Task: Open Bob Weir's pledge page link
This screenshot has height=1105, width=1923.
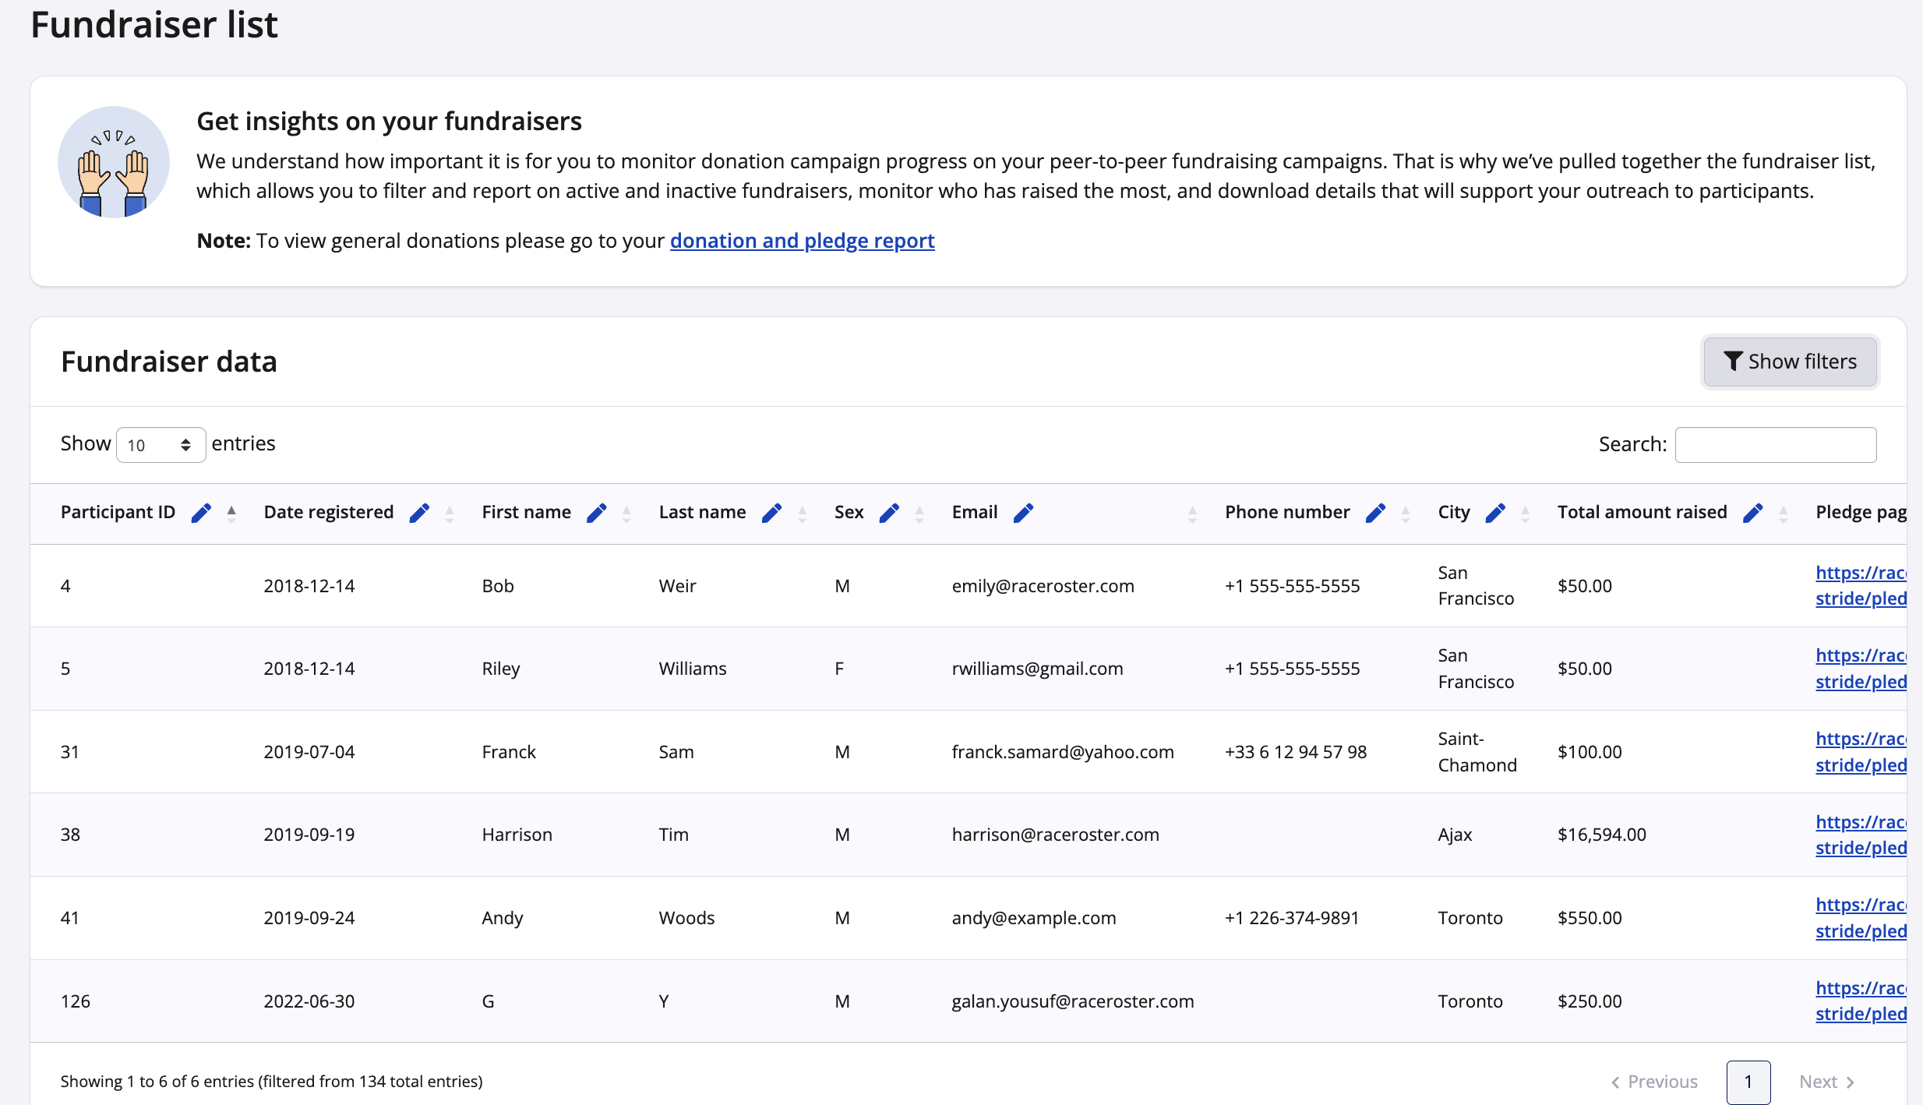Action: click(x=1860, y=585)
